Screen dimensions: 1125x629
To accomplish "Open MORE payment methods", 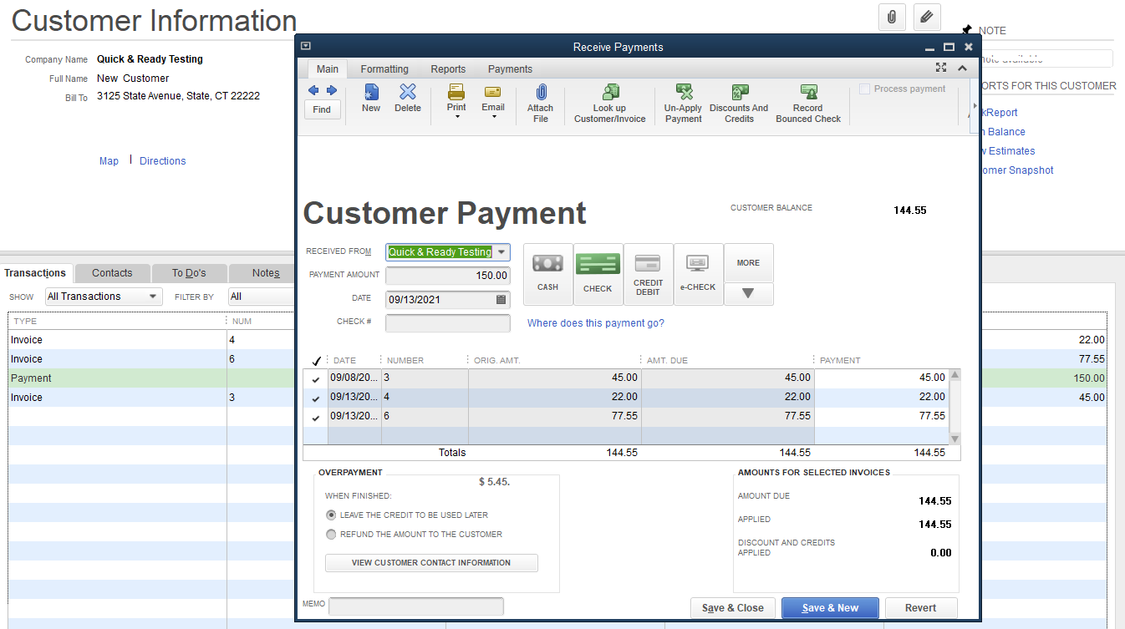I will (x=748, y=263).
